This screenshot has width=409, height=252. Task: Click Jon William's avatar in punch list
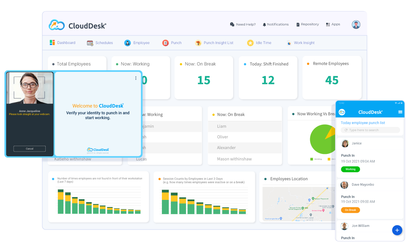point(345,226)
